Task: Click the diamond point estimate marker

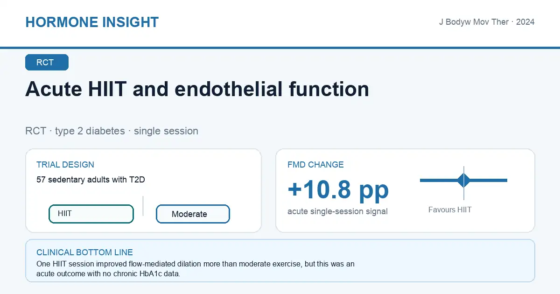Action: tap(464, 180)
